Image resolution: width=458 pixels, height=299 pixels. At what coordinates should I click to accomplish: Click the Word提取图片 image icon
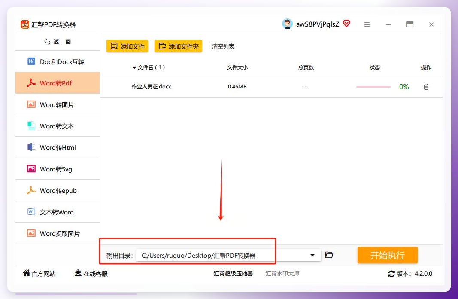[x=31, y=233]
